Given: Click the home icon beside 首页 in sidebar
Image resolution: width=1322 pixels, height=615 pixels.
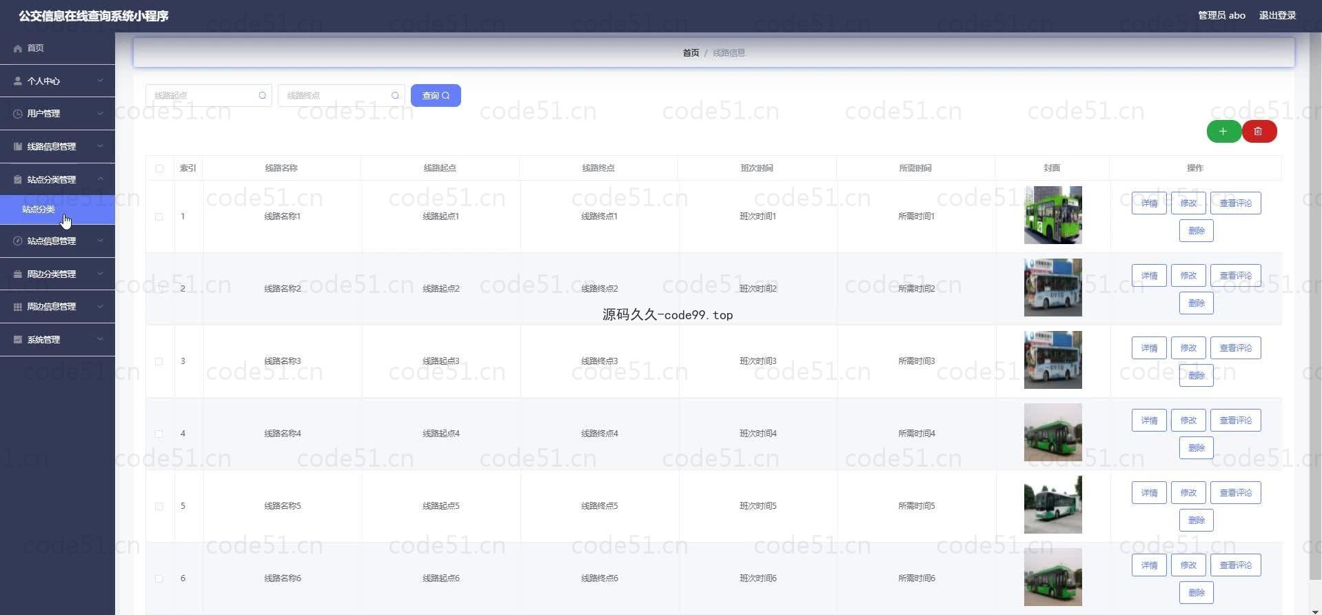Looking at the screenshot, I should [x=18, y=48].
